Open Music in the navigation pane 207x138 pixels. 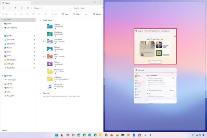9,52
